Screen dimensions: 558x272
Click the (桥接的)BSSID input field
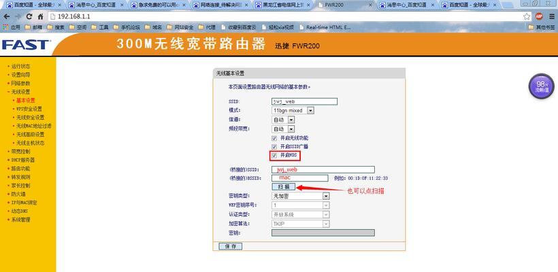point(299,178)
